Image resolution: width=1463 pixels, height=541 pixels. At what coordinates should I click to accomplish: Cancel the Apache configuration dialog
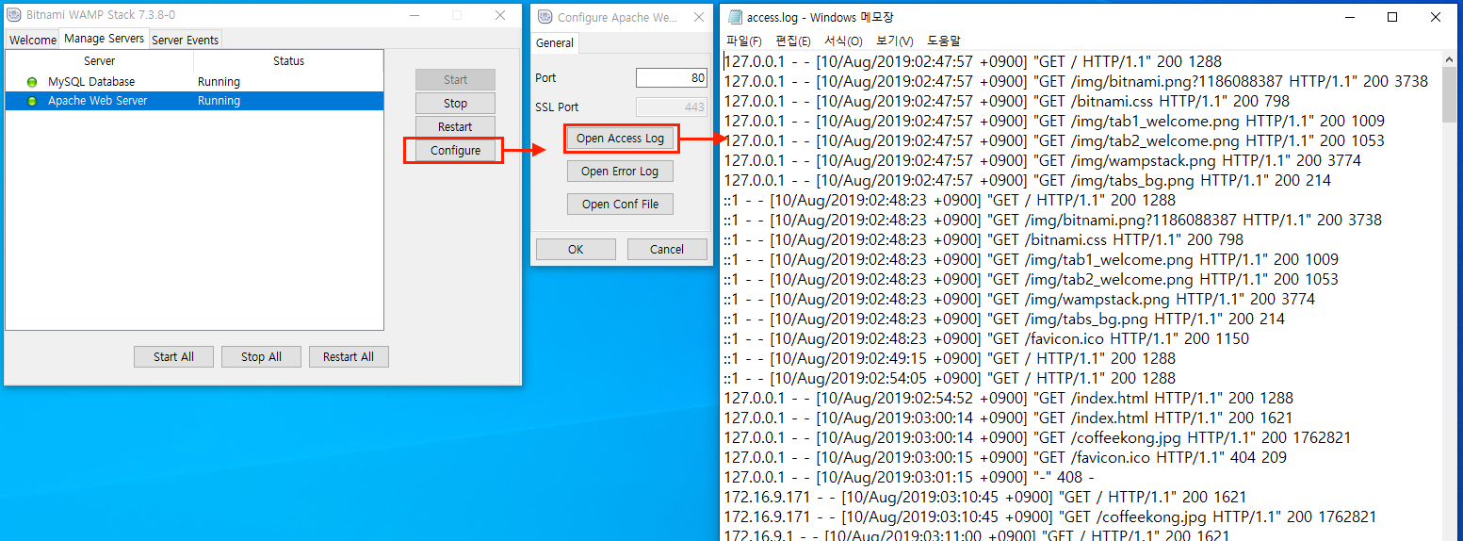tap(667, 250)
